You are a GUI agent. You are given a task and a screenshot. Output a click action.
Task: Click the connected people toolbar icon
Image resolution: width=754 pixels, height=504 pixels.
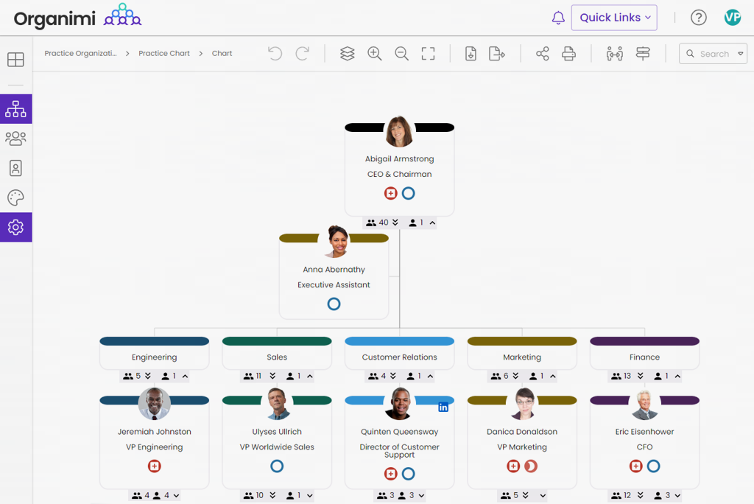coord(615,54)
